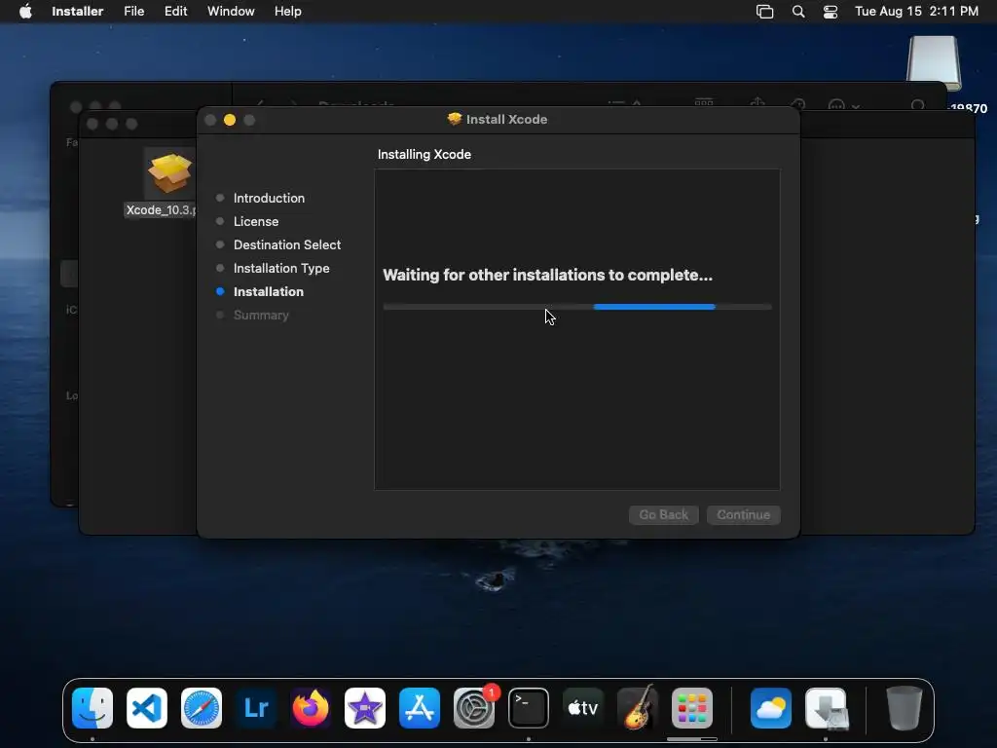The width and height of the screenshot is (997, 748).
Task: Open System Preferences with badge
Action: [474, 708]
